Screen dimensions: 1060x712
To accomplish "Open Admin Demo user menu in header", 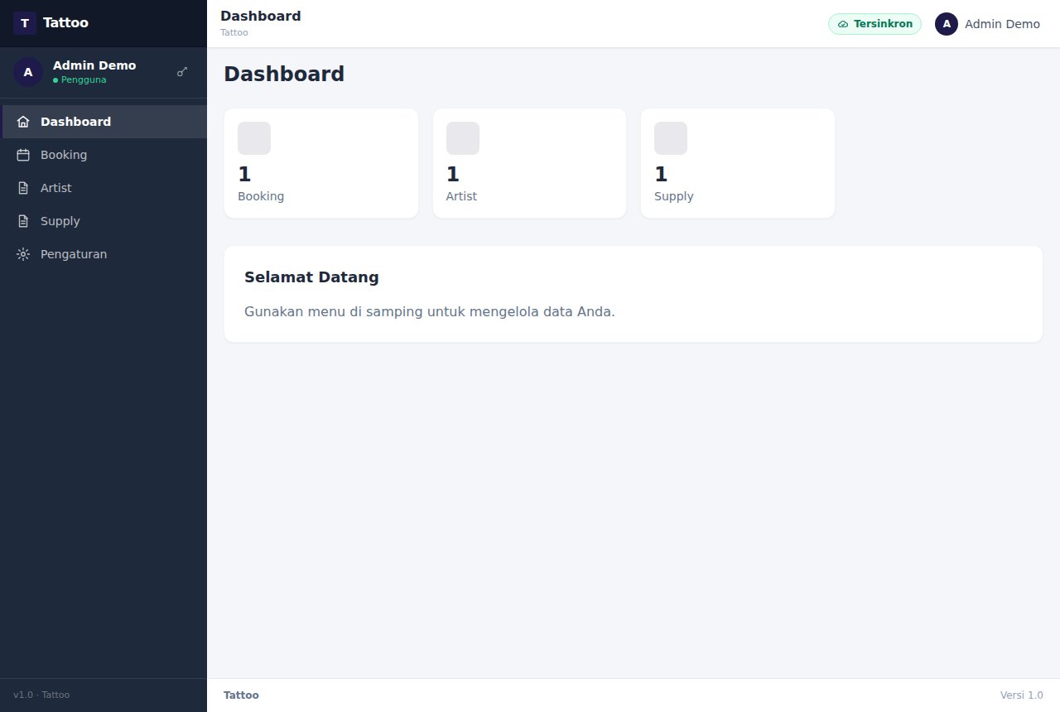I will click(987, 24).
